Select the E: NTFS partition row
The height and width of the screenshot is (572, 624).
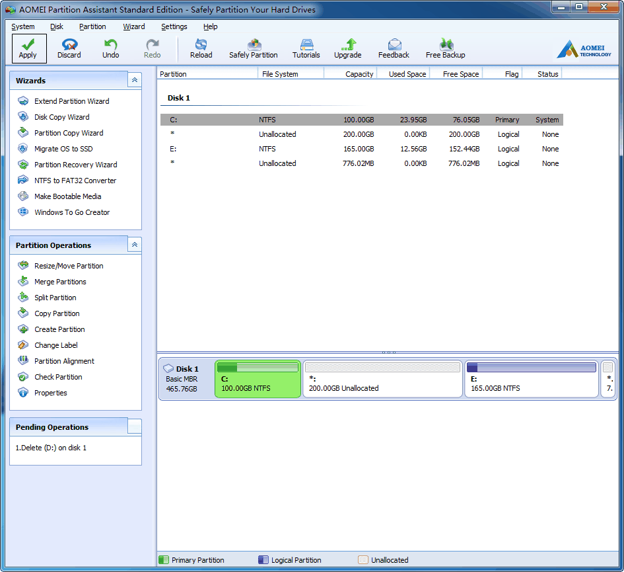tap(362, 149)
